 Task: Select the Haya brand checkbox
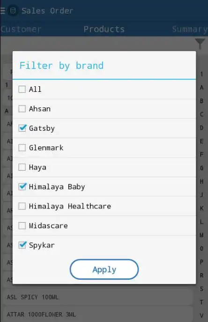[x=22, y=167]
